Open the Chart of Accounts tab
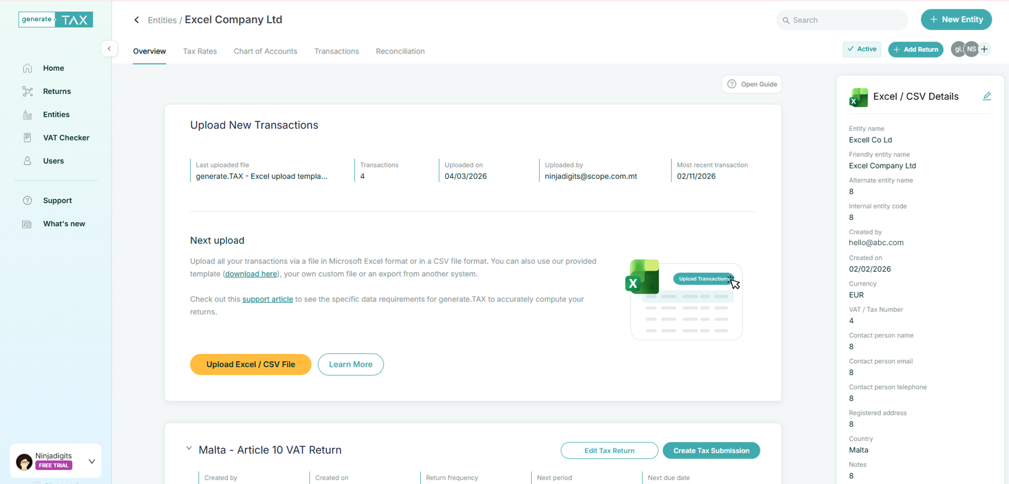 coord(265,51)
